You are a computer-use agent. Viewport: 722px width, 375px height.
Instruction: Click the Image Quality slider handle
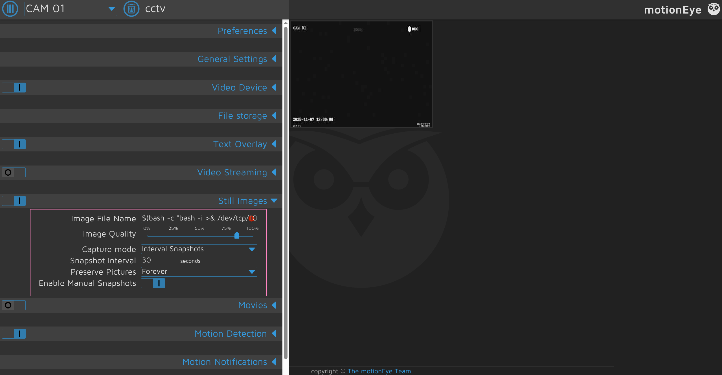click(237, 235)
